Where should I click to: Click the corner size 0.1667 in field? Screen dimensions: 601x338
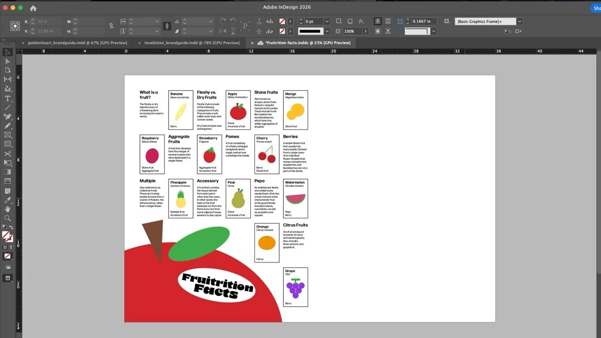point(424,22)
